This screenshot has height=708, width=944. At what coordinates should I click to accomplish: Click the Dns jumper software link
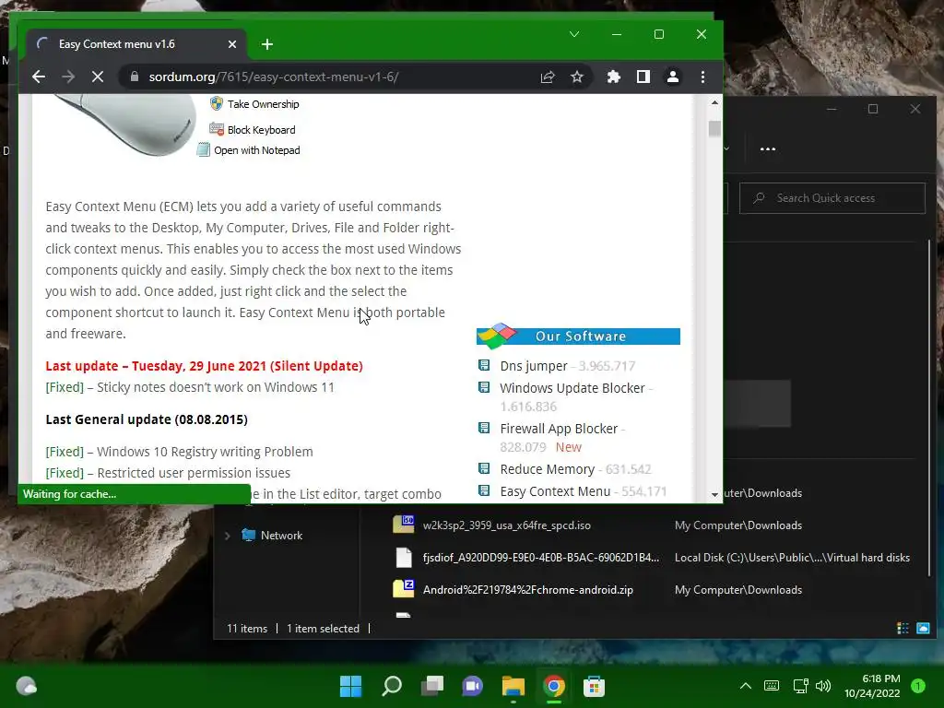(534, 366)
